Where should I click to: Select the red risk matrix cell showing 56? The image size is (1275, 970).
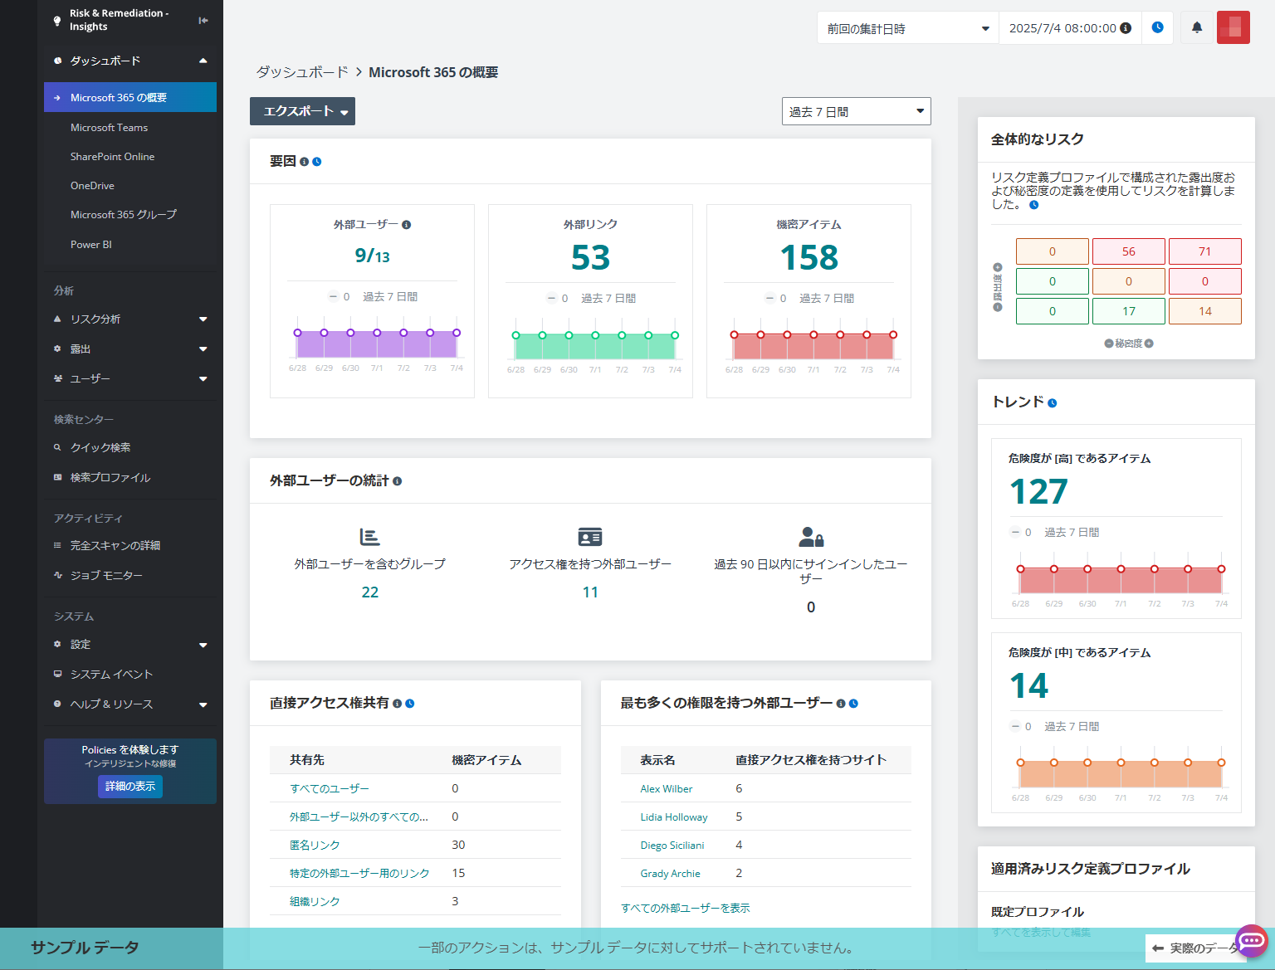coord(1129,251)
